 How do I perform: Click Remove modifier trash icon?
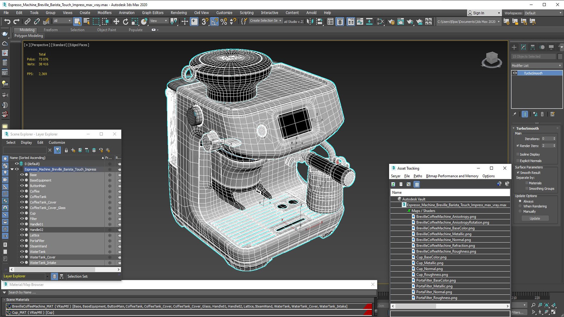coord(542,114)
